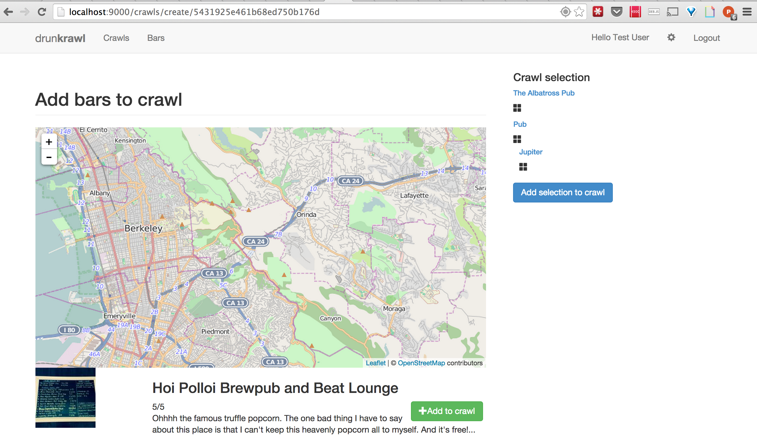Zoom in on the map
Screen dimensions: 757x444
pyautogui.click(x=49, y=142)
